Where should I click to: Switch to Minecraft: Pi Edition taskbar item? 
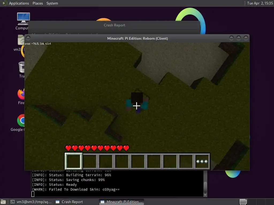pyautogui.click(x=122, y=202)
